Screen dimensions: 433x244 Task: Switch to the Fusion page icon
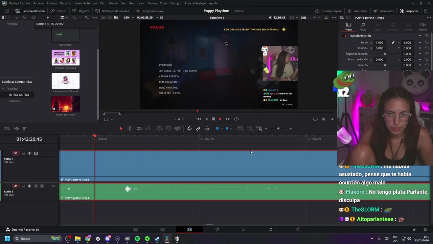click(217, 229)
